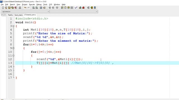
Task: Click the Rebuild All icon
Action: coord(72,8)
